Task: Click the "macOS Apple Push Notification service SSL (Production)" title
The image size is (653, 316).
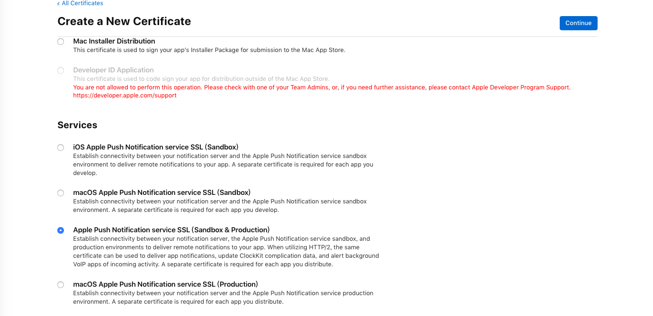Action: coord(165,284)
